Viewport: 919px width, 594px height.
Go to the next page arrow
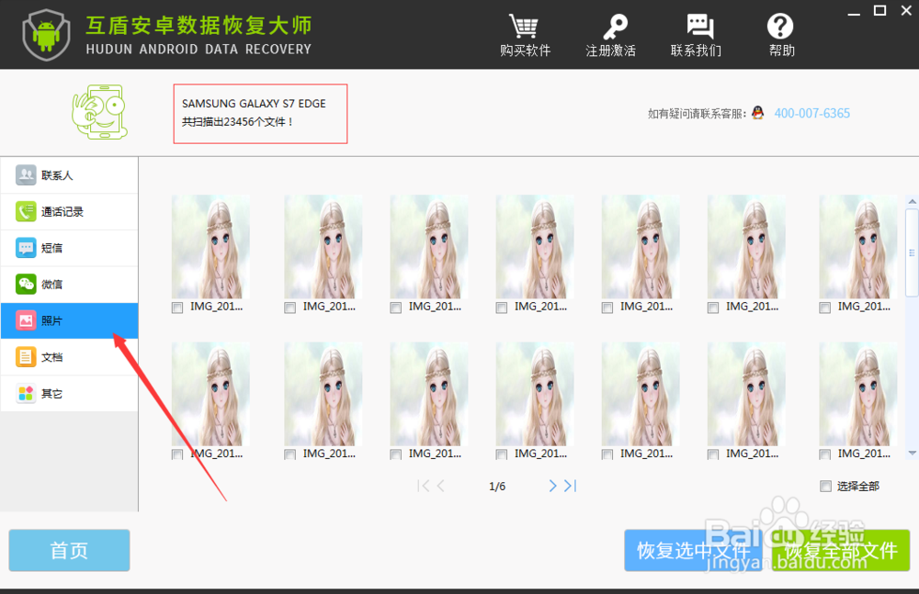(552, 486)
